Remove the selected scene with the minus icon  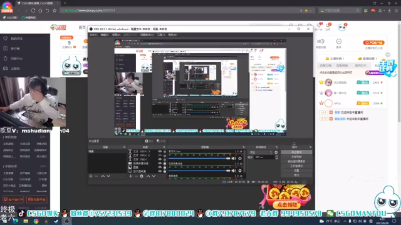click(x=96, y=176)
